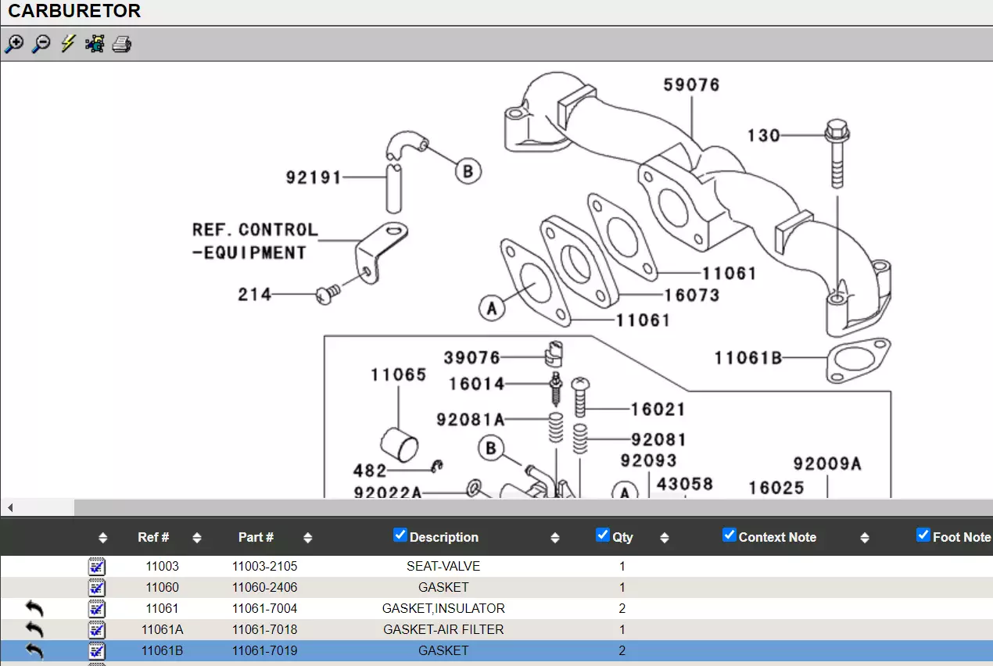Click the 11061B callout in the diagram
Screen dimensions: 993x666
pyautogui.click(x=747, y=358)
